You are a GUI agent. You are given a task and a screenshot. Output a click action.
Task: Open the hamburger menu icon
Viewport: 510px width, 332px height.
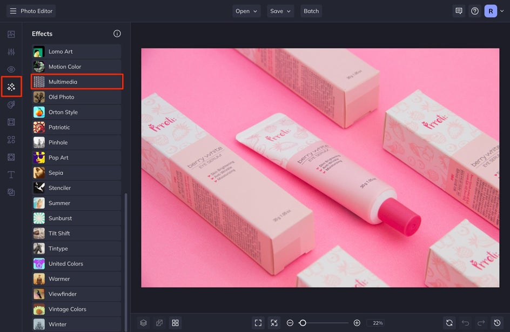pyautogui.click(x=13, y=11)
